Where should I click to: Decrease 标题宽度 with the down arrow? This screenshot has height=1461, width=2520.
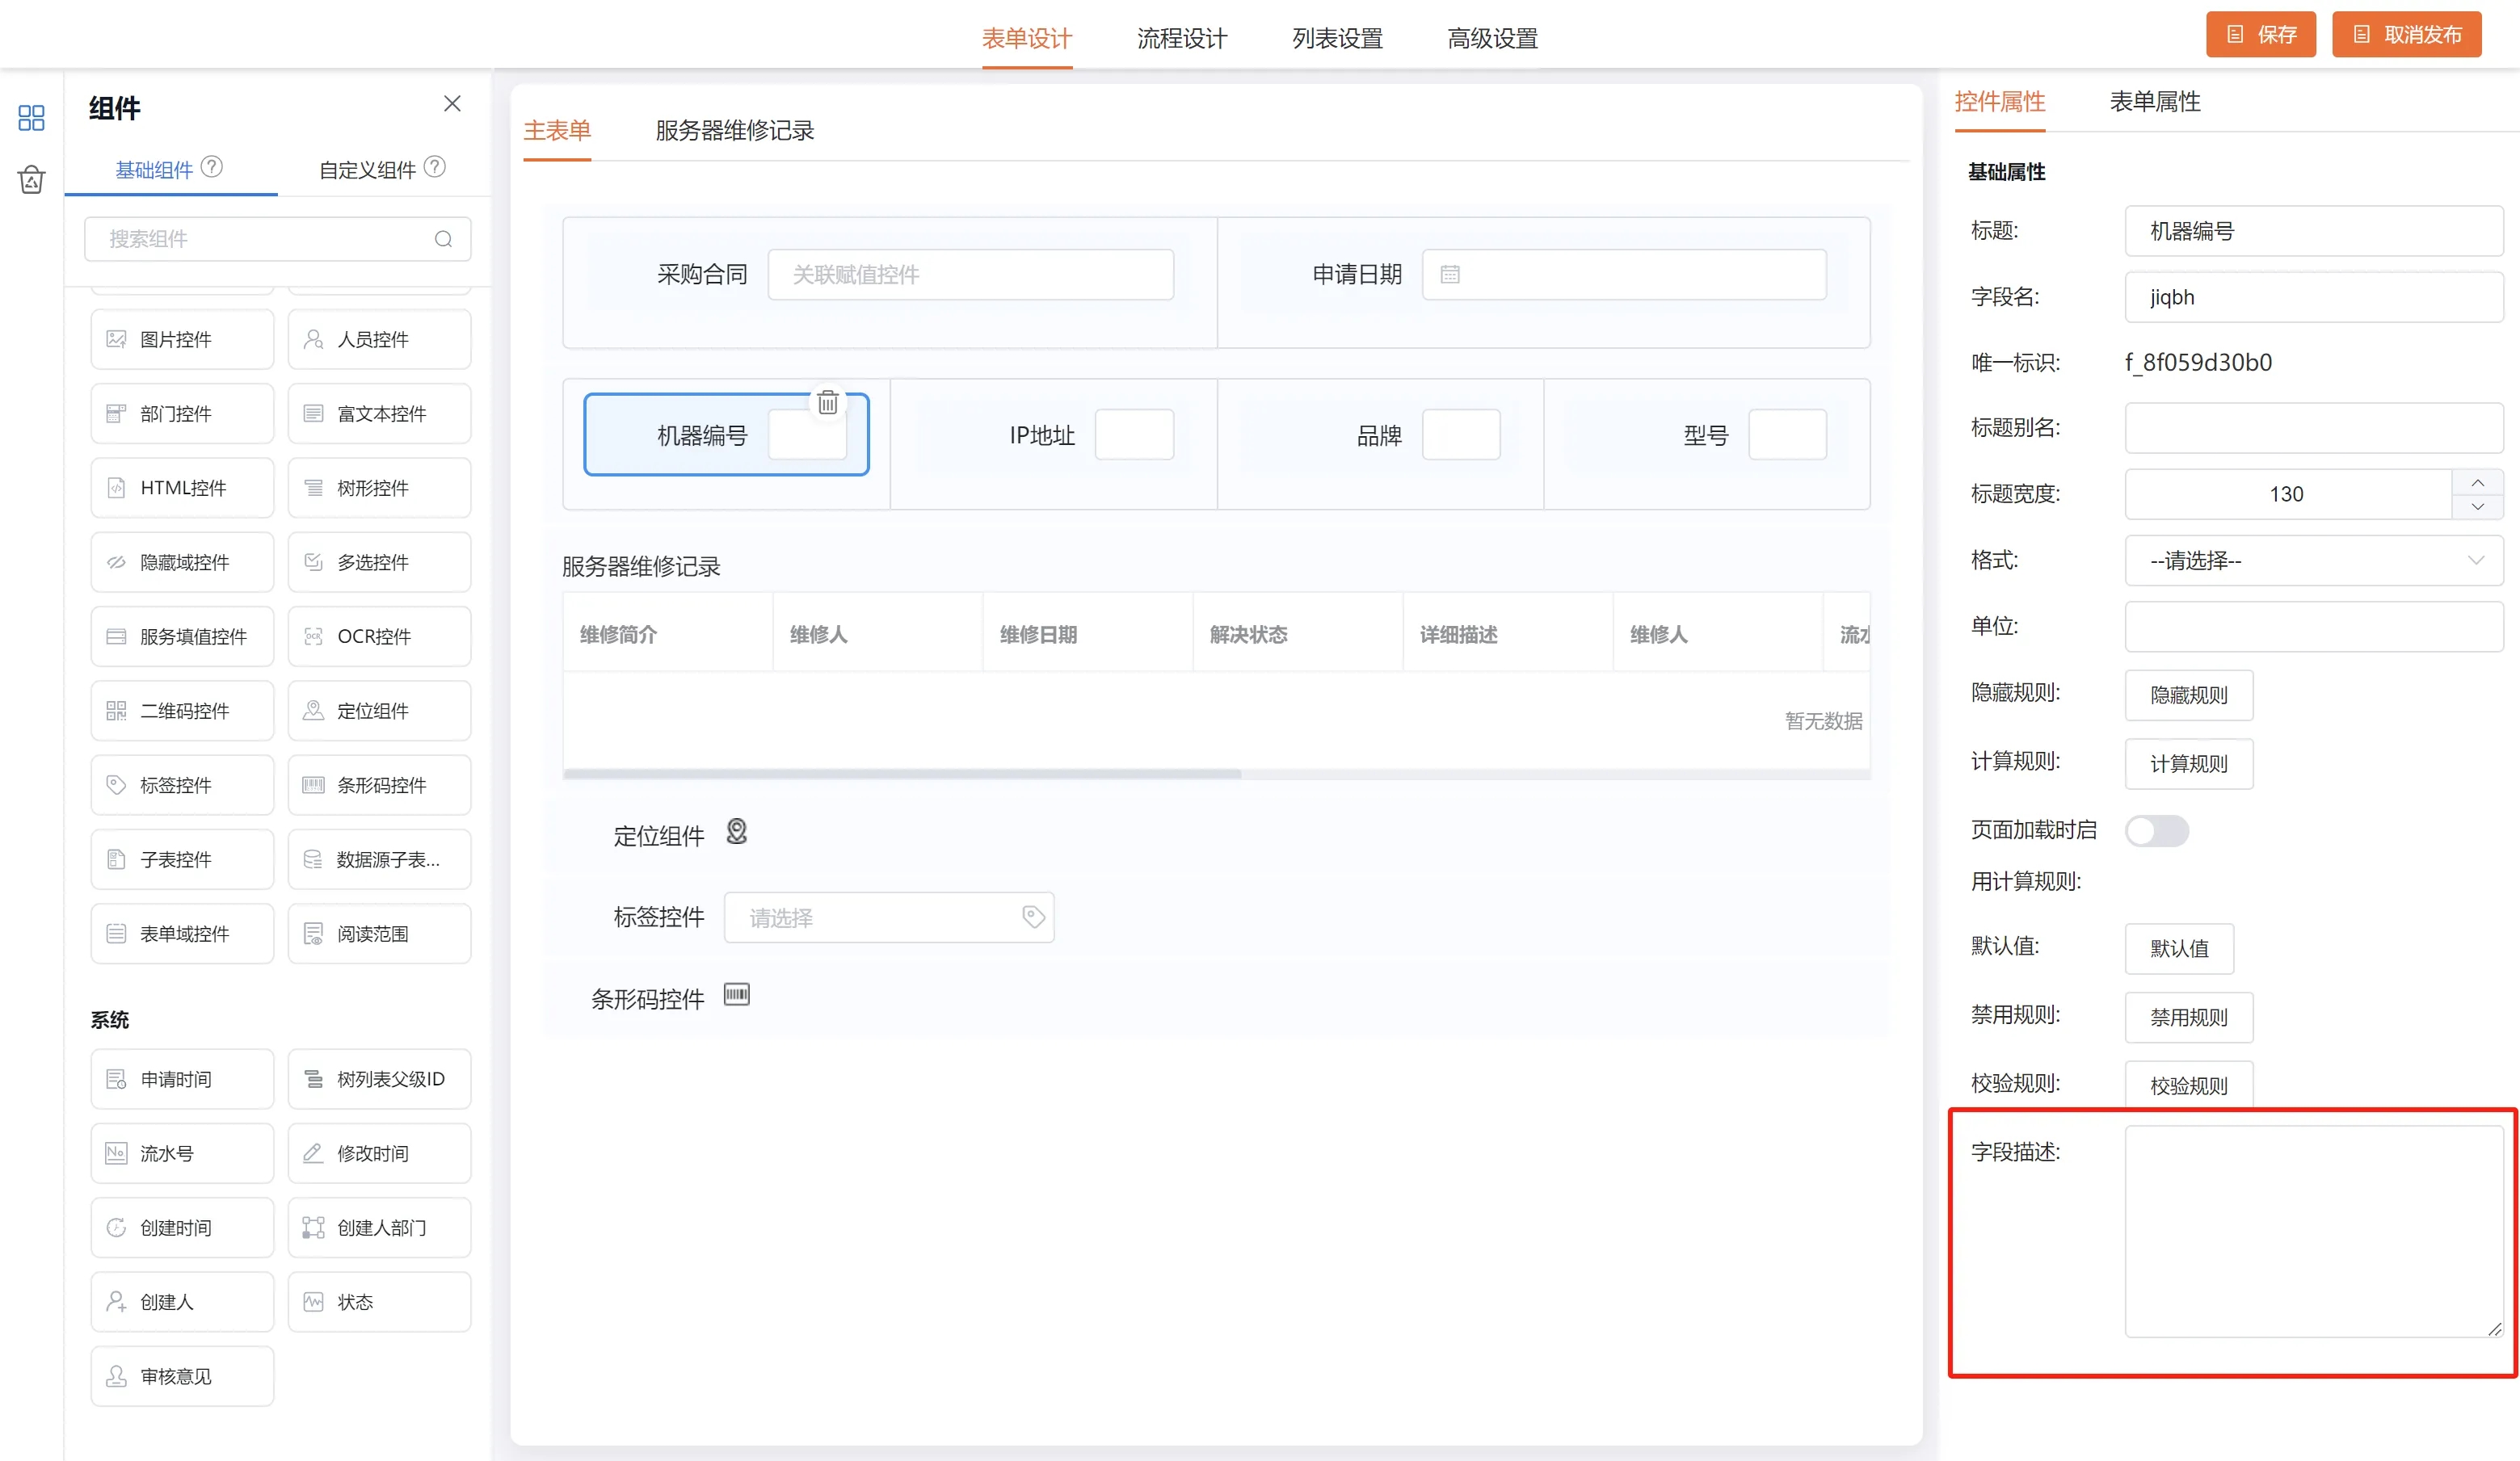coord(2477,506)
